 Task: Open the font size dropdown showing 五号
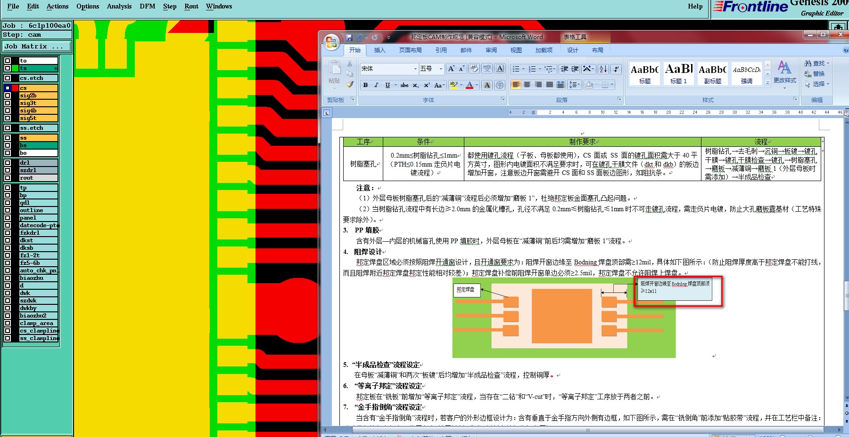[x=441, y=69]
